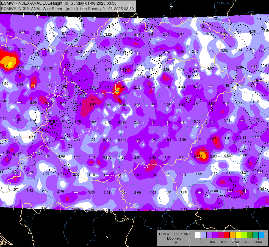Click the grid value 1.82
The width and height of the screenshot is (269, 247).
[93, 122]
